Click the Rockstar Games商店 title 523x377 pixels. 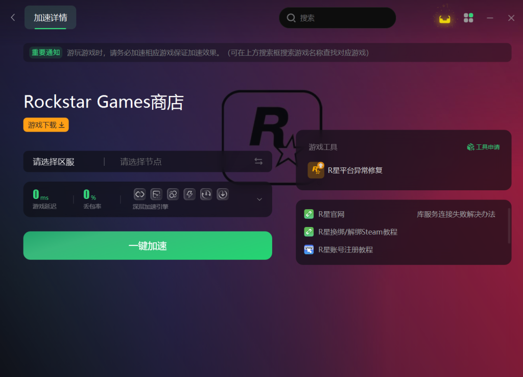click(x=104, y=102)
